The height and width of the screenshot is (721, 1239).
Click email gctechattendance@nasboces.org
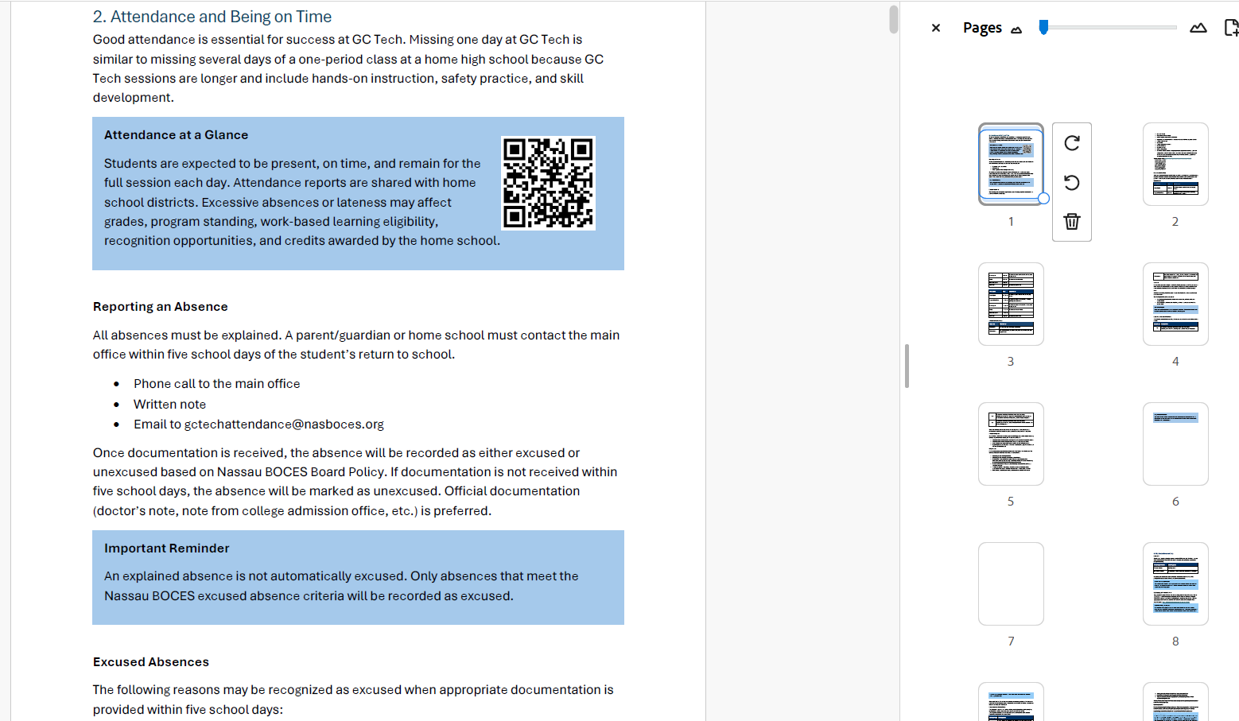[284, 424]
